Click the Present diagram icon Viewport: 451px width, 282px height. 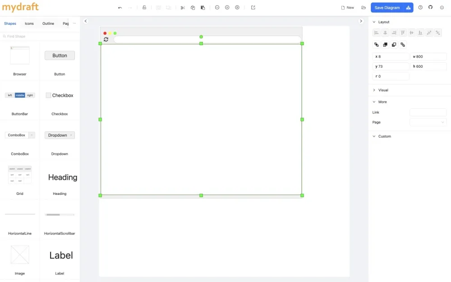[x=237, y=7]
